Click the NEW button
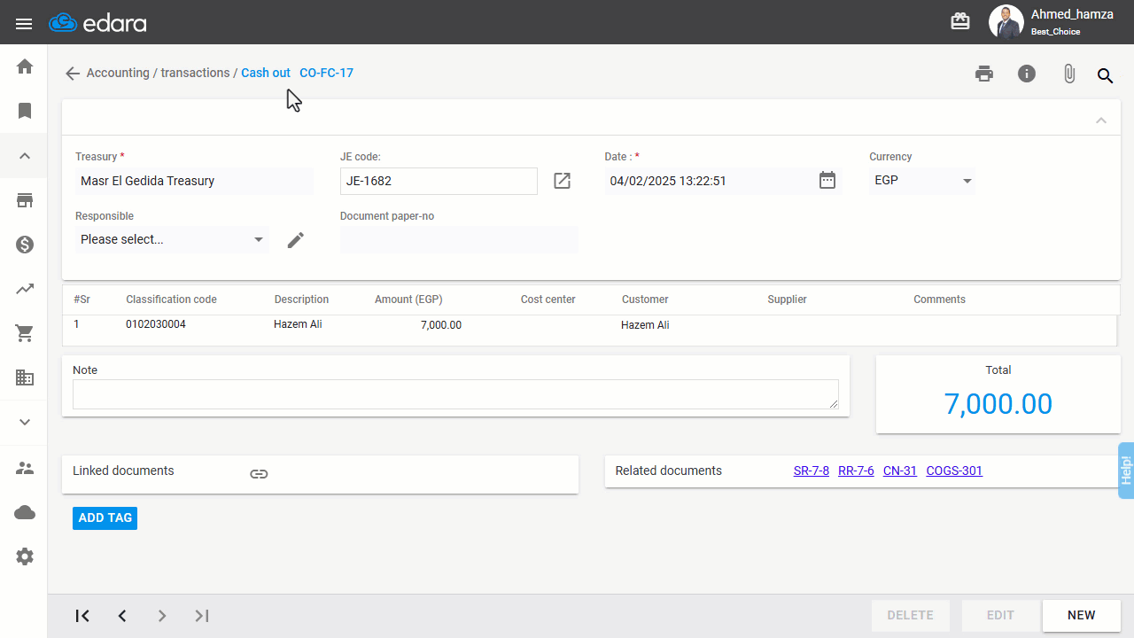The image size is (1134, 638). point(1082,615)
